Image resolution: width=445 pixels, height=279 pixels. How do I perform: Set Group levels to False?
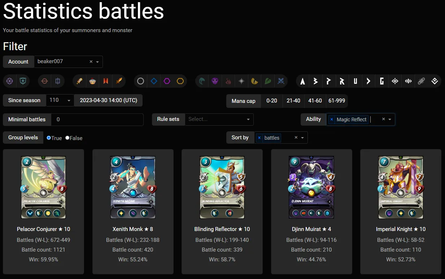(x=67, y=138)
